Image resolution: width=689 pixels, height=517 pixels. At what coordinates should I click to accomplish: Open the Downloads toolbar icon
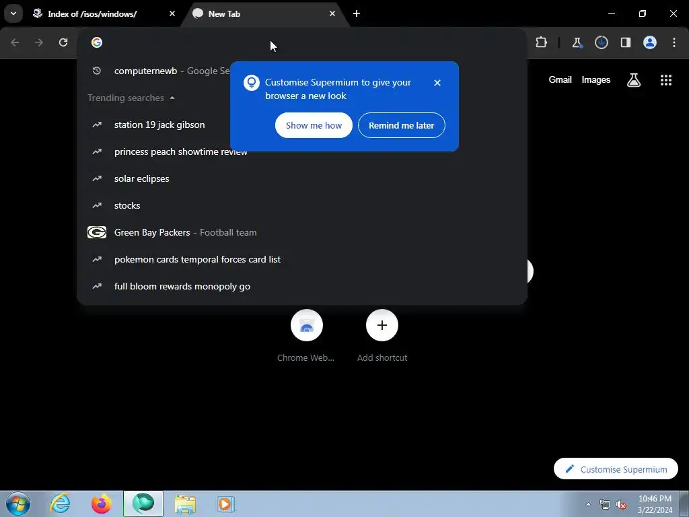[x=601, y=42]
